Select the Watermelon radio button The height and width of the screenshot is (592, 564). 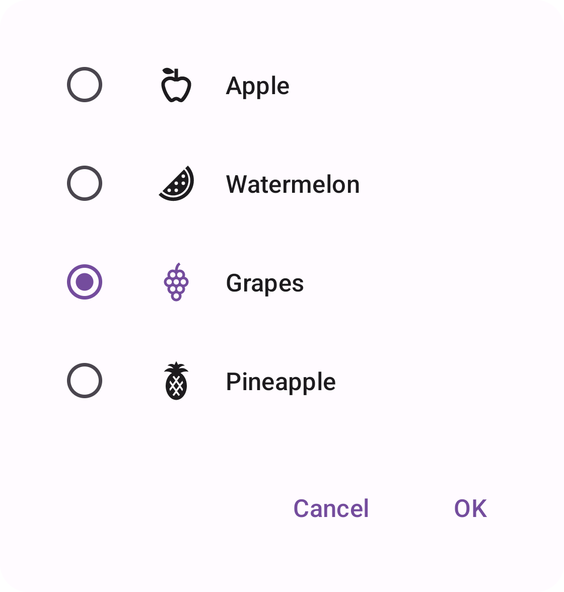coord(85,183)
